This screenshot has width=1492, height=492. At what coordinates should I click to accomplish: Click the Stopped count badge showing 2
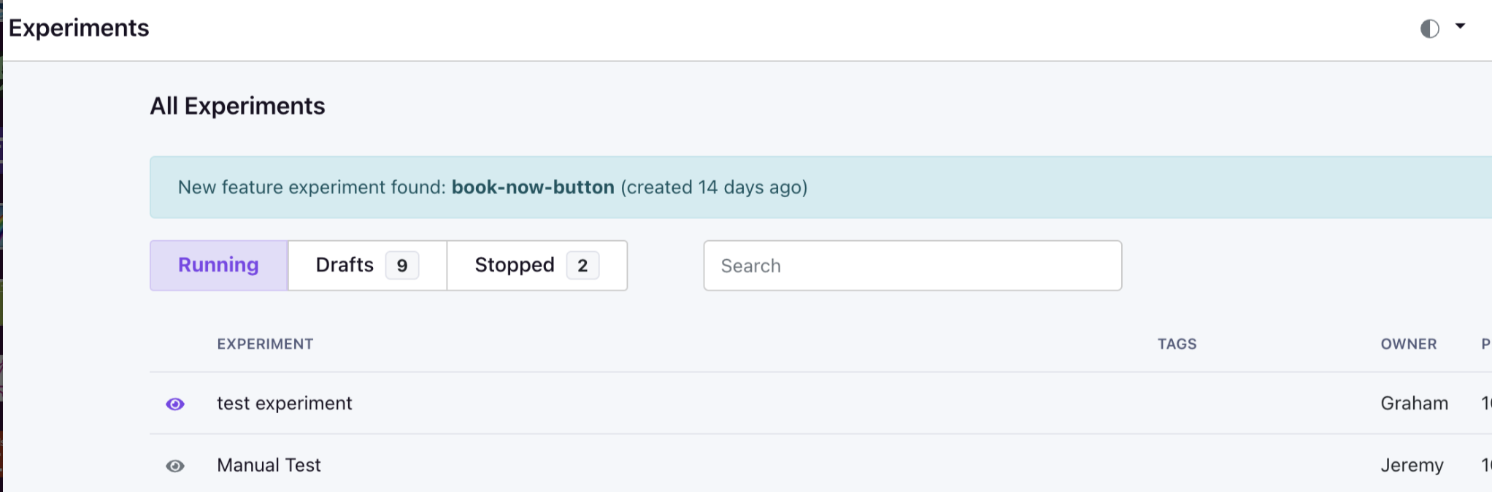[x=582, y=265]
